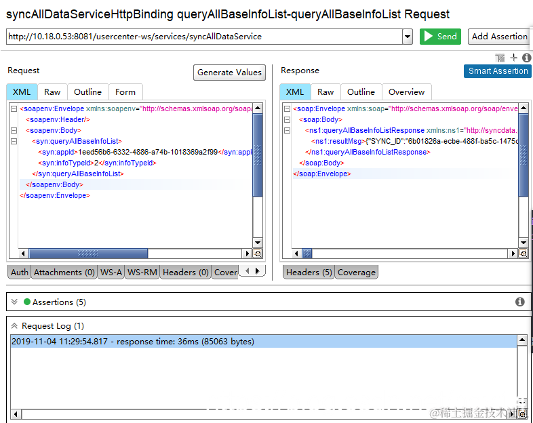Click the request log scroll-up arrow
The height and width of the screenshot is (423, 533).
(521, 340)
